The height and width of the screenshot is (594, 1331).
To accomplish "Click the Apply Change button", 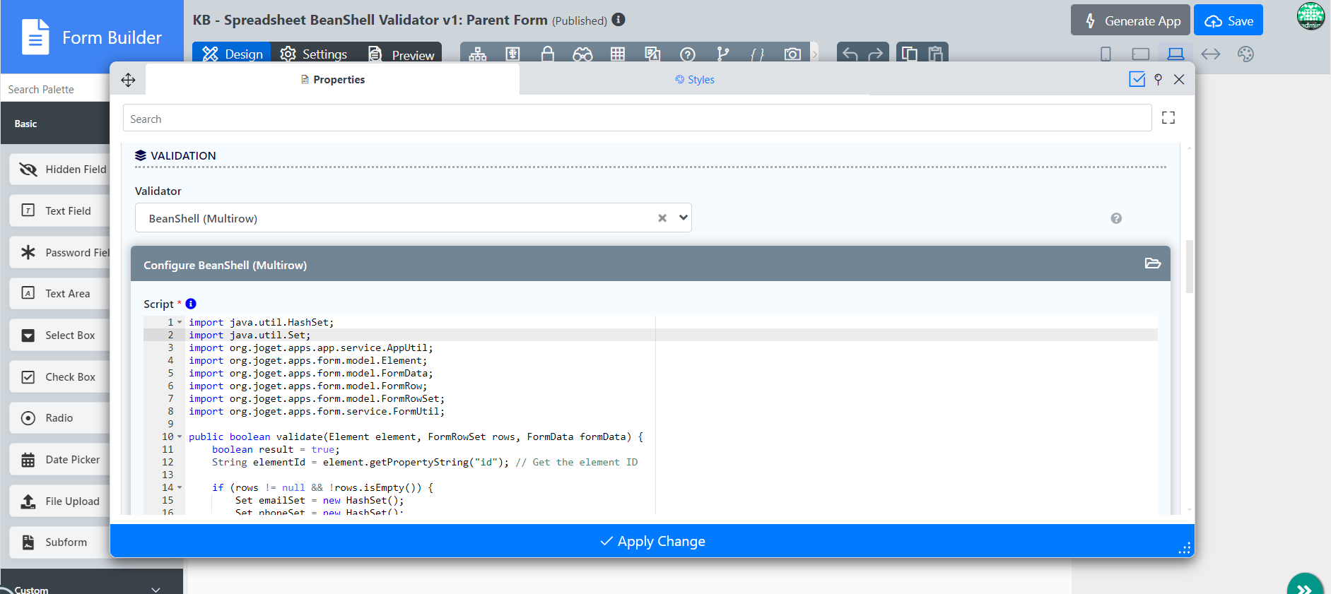I will [652, 541].
